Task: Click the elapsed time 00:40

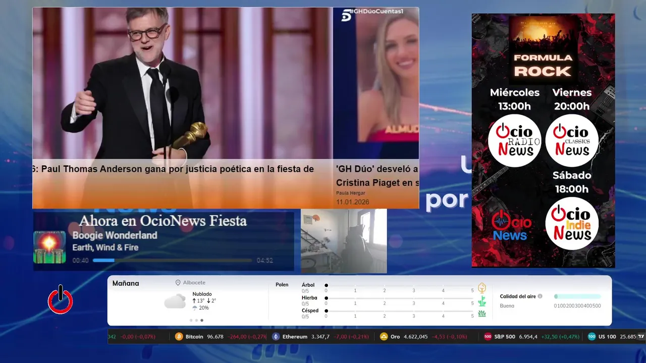Action: pyautogui.click(x=80, y=261)
